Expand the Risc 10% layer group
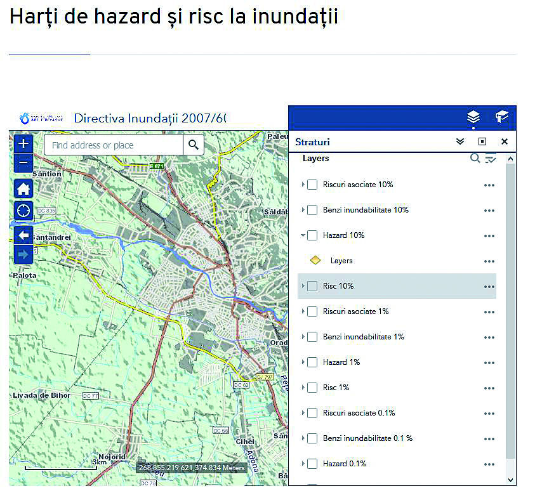The width and height of the screenshot is (542, 498). pos(303,286)
